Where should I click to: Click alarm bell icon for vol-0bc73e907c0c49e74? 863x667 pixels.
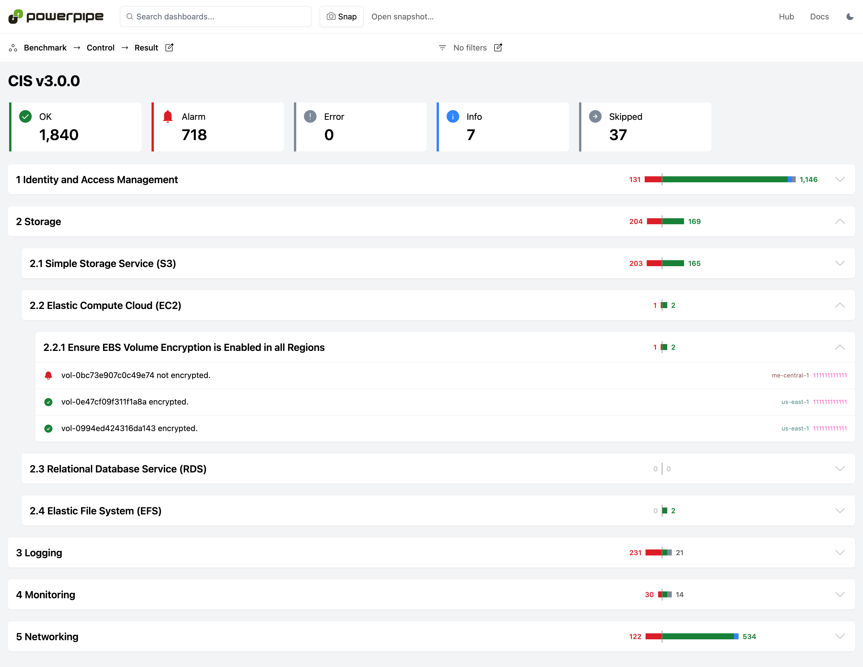pyautogui.click(x=48, y=375)
